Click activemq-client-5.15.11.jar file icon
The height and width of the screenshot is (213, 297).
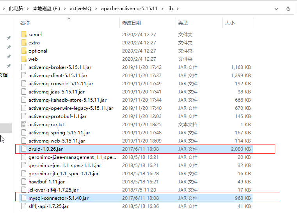pos(24,76)
